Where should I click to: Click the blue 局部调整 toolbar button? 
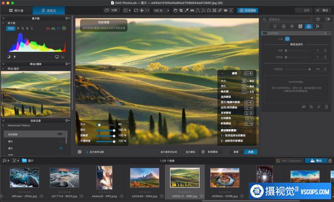click(248, 11)
